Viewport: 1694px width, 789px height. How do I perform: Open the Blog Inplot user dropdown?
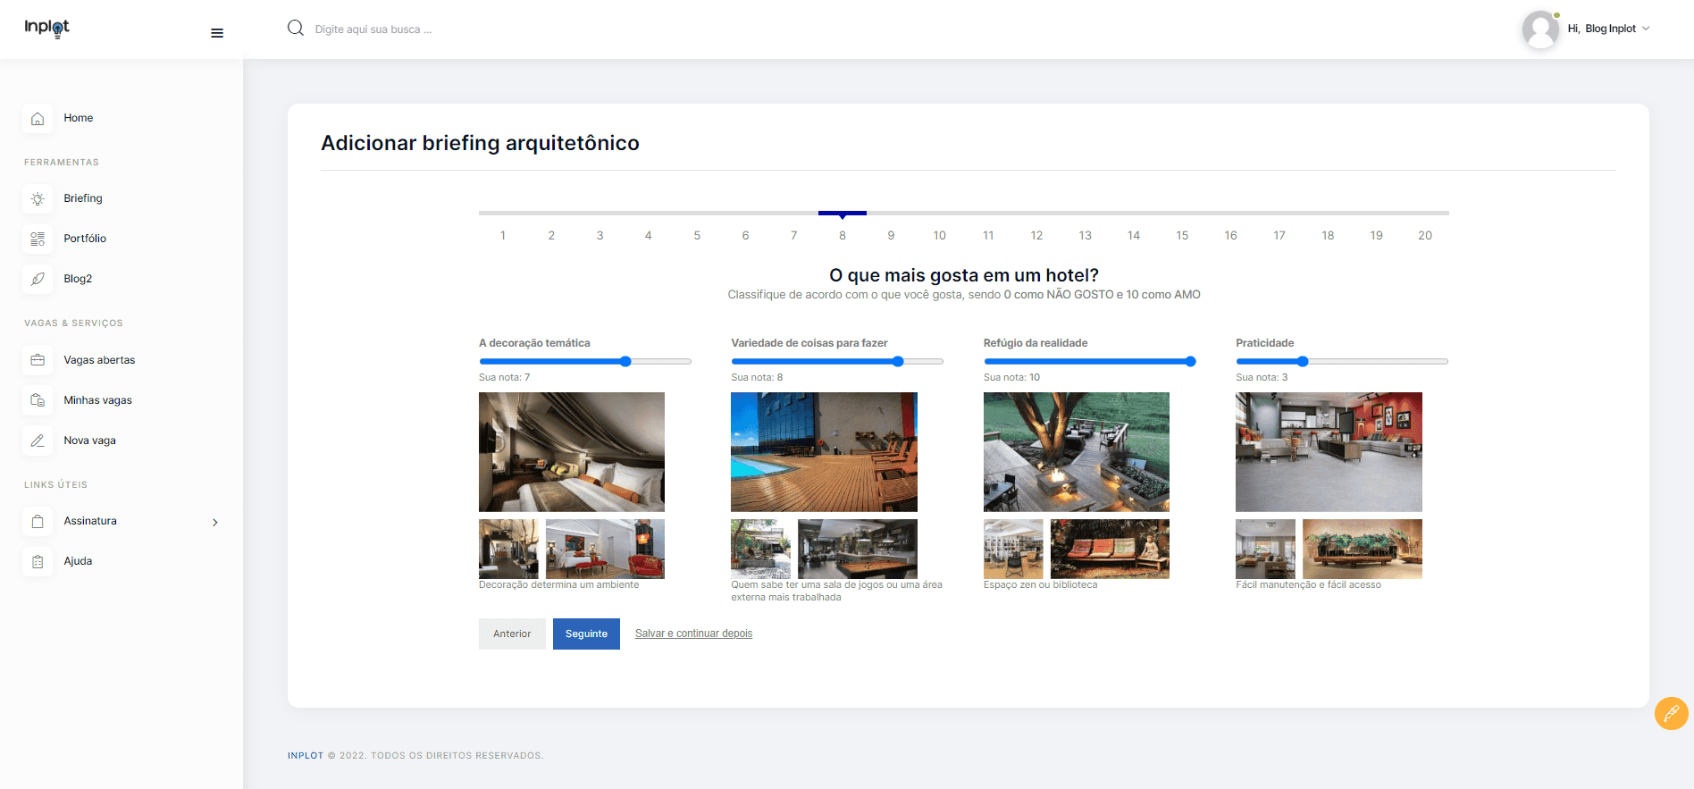point(1608,29)
